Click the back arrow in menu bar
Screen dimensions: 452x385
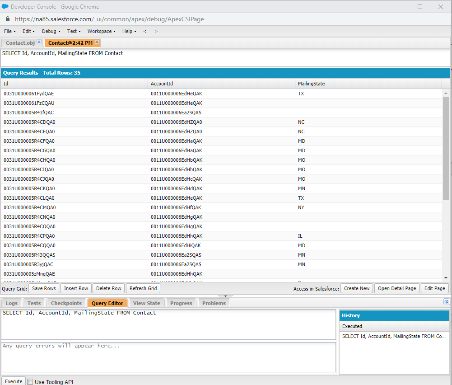point(145,31)
